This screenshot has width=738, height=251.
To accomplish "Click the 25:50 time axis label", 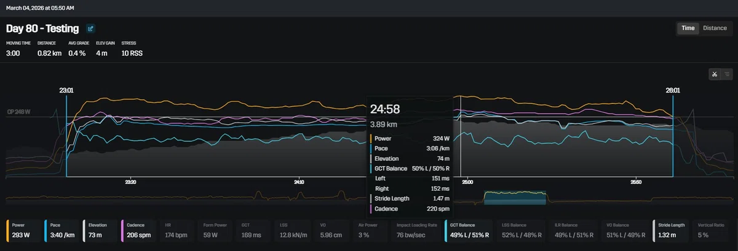I will 636,182.
